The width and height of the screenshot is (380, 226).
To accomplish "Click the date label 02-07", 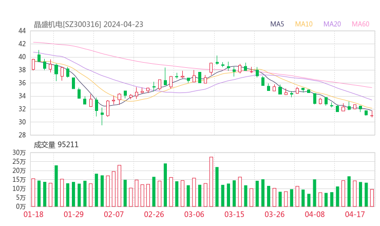I will (113, 214).
